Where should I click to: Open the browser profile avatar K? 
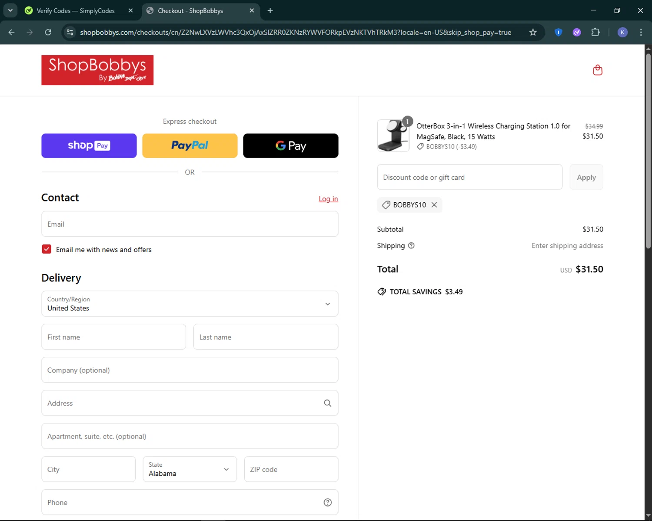(622, 32)
